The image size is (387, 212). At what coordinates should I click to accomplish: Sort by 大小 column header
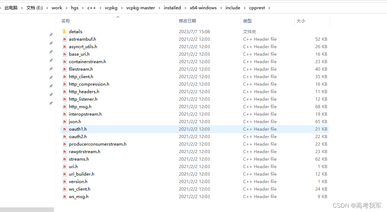click(301, 21)
